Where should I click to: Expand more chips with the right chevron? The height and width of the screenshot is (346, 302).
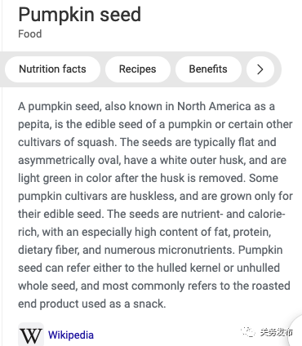[x=260, y=69]
